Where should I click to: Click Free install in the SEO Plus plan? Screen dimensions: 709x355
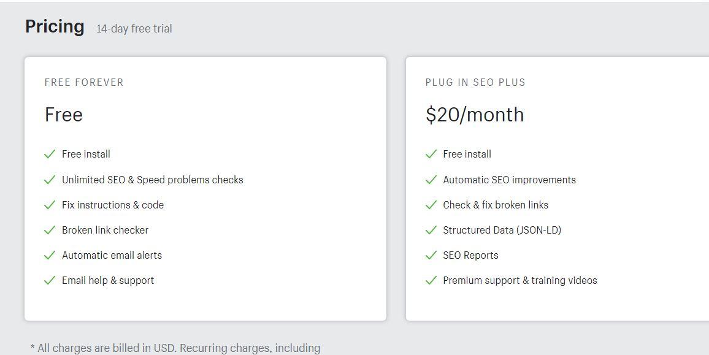[467, 155]
